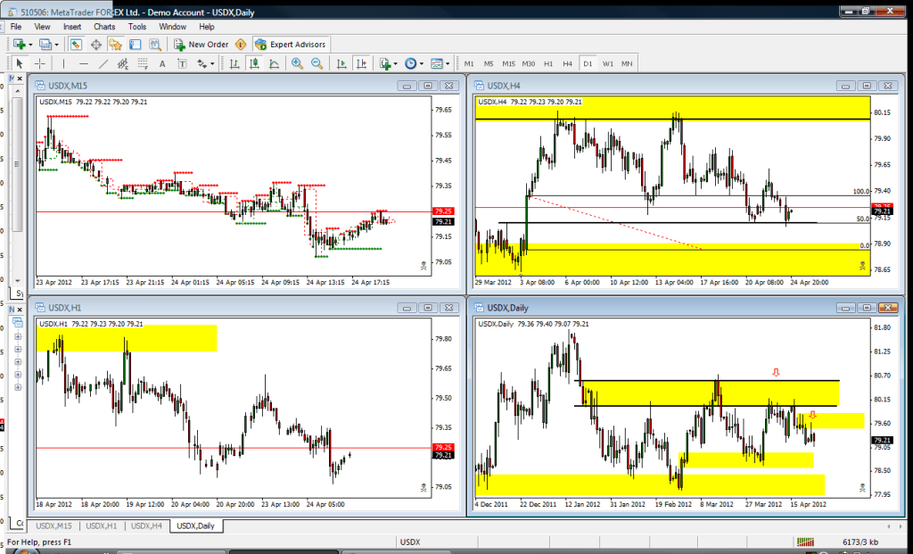Switch chart to Bar Chart type
The width and height of the screenshot is (913, 554).
point(234,63)
